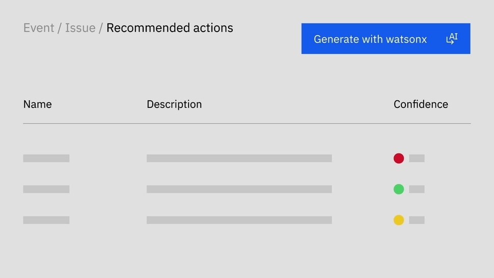Click the green confidence indicator dot

point(399,189)
